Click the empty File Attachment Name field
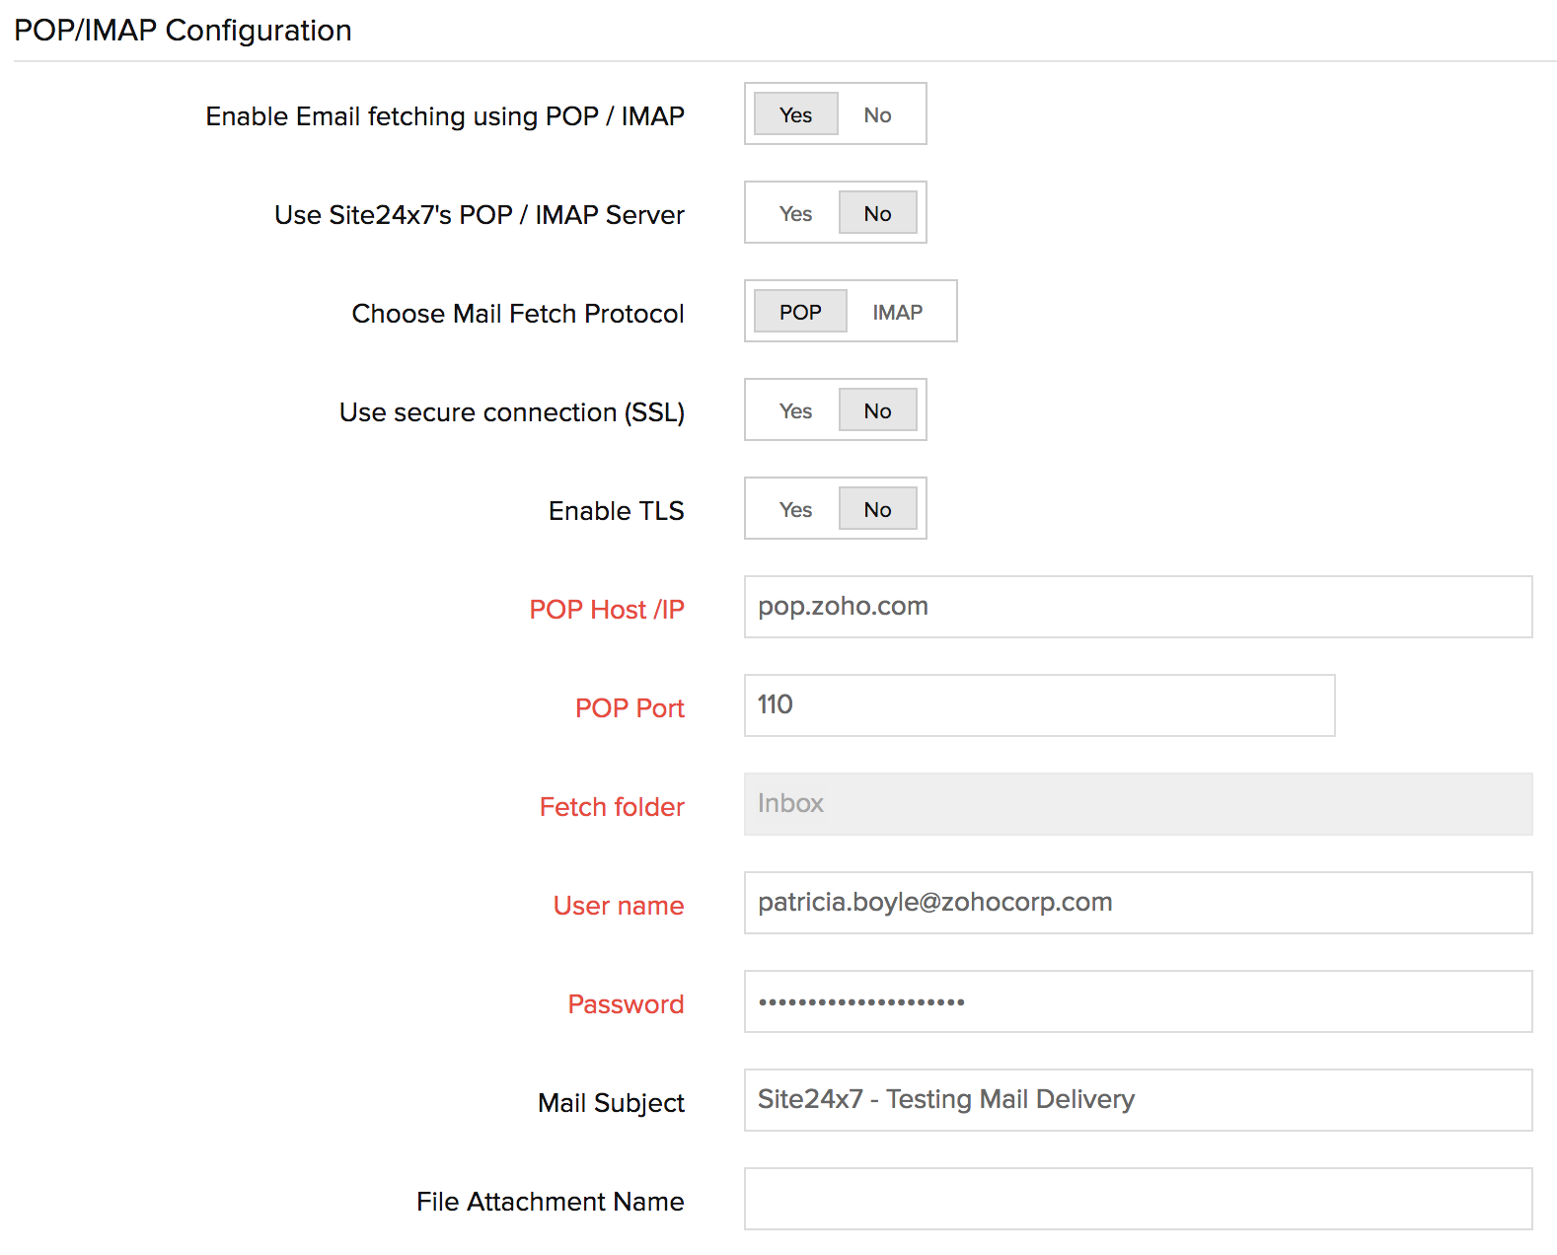Viewport: 1557px width, 1255px height. 1137,1199
